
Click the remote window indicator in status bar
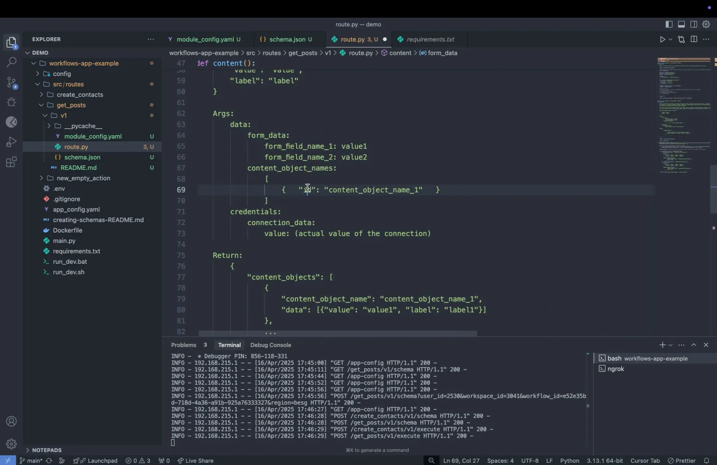click(8, 461)
